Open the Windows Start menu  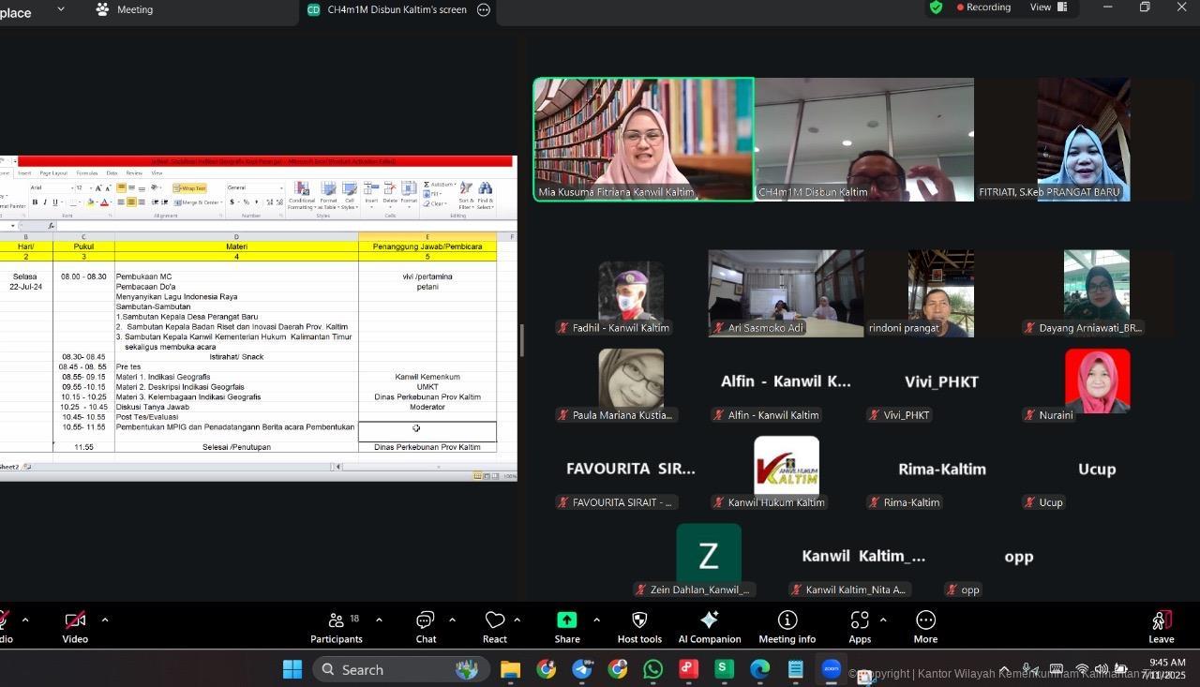[292, 669]
